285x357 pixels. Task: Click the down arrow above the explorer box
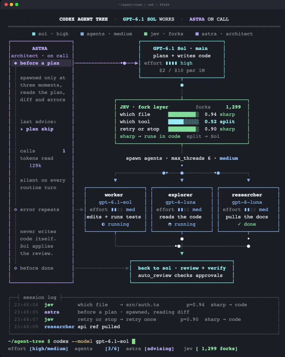pos(182,180)
